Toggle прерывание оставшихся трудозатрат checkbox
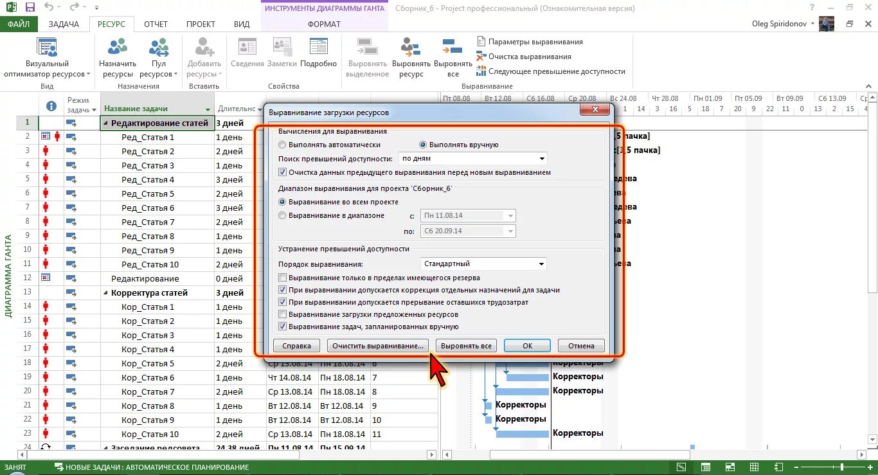The image size is (878, 475). click(x=282, y=302)
